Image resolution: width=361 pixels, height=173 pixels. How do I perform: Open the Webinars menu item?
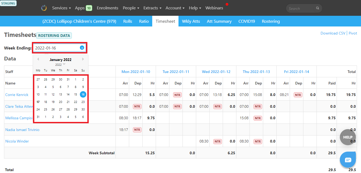click(214, 8)
